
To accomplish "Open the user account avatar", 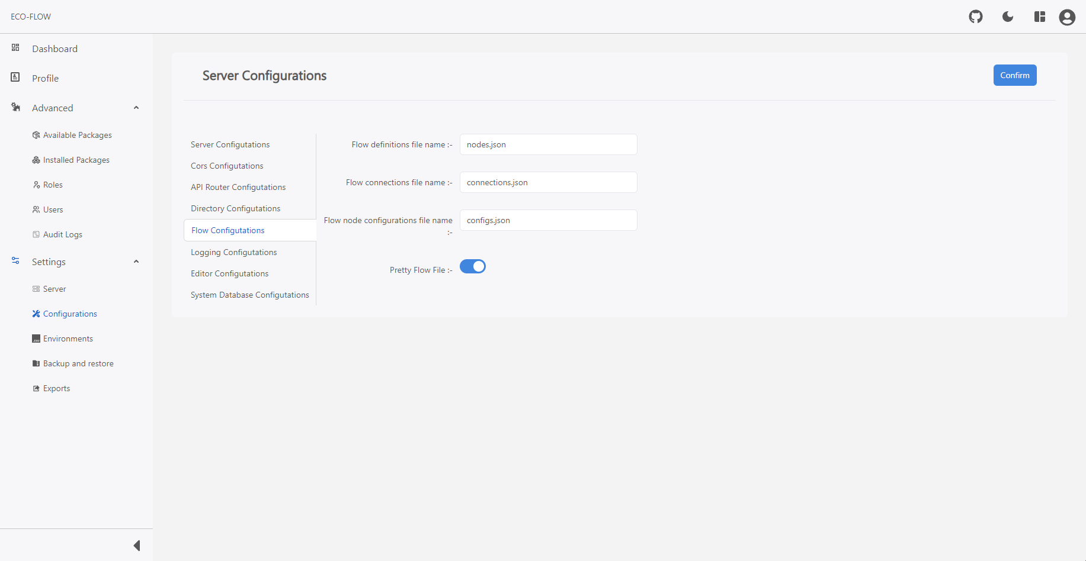I will click(1067, 17).
